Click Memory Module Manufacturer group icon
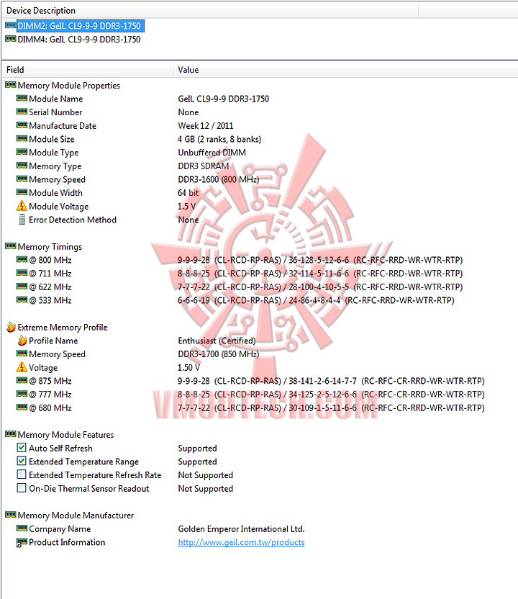 10,515
